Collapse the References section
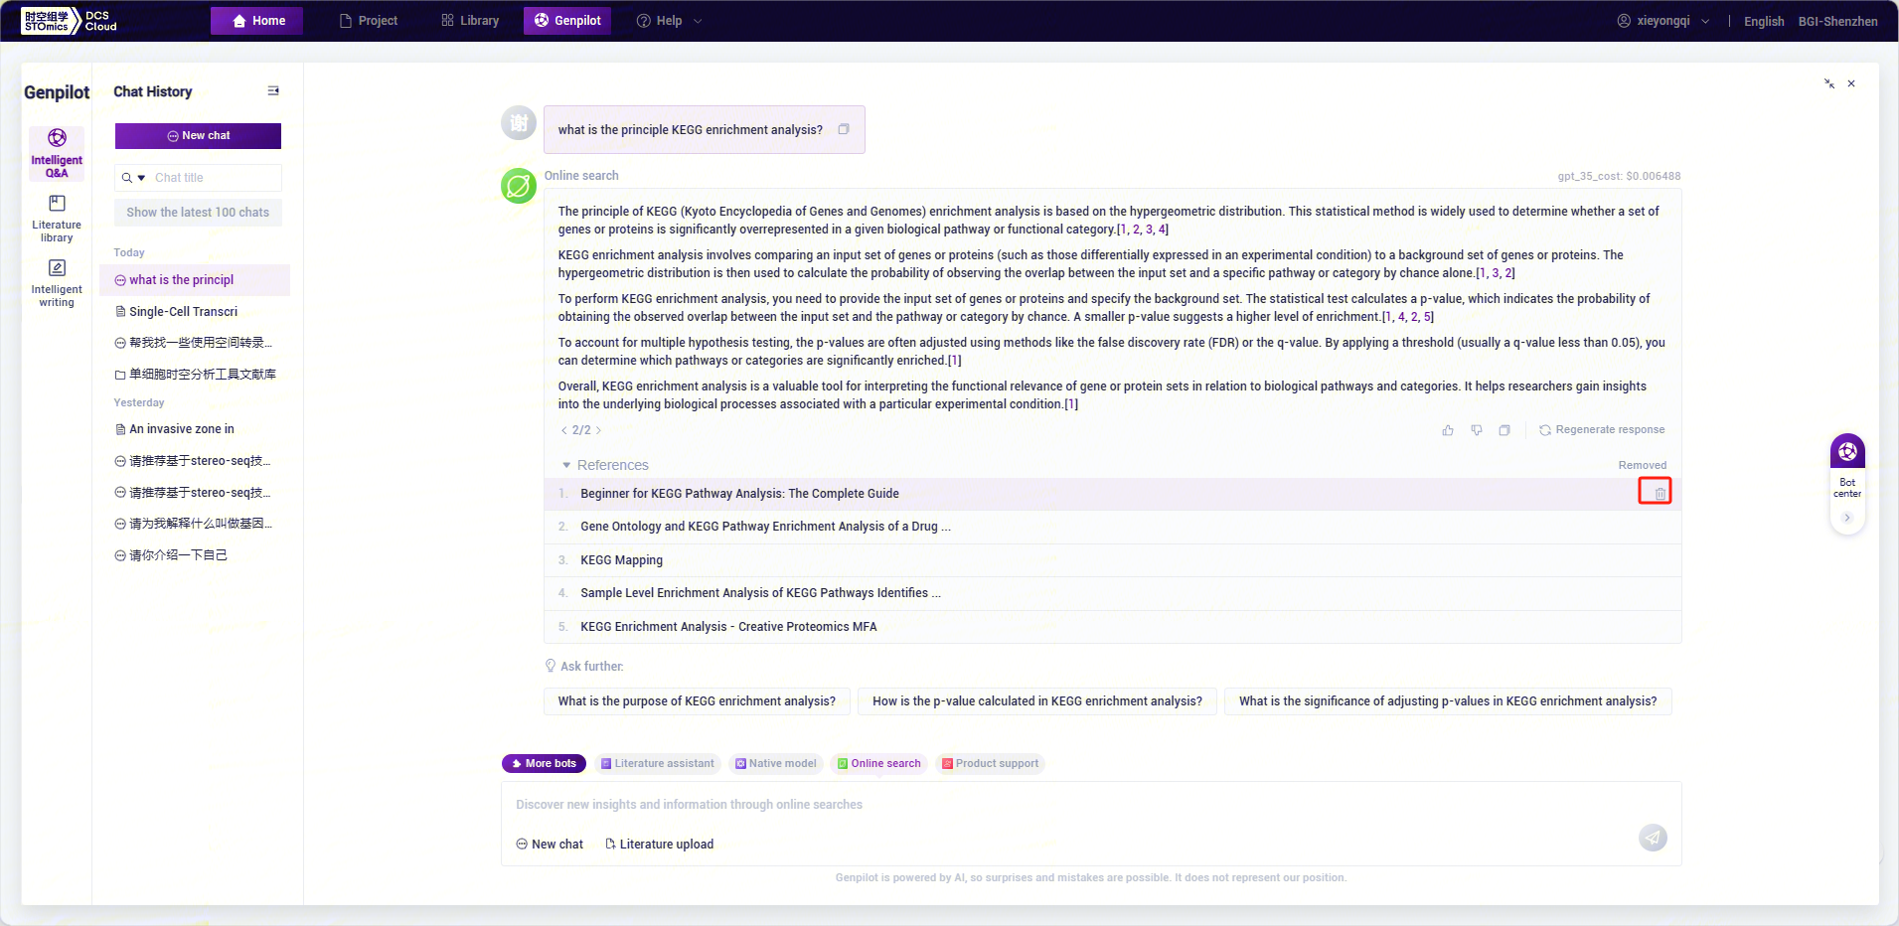The width and height of the screenshot is (1899, 926). point(567,465)
